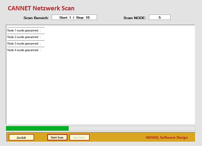Click the CANNET Netzwerk Scan title
This screenshot has width=202, height=146.
coord(41,8)
